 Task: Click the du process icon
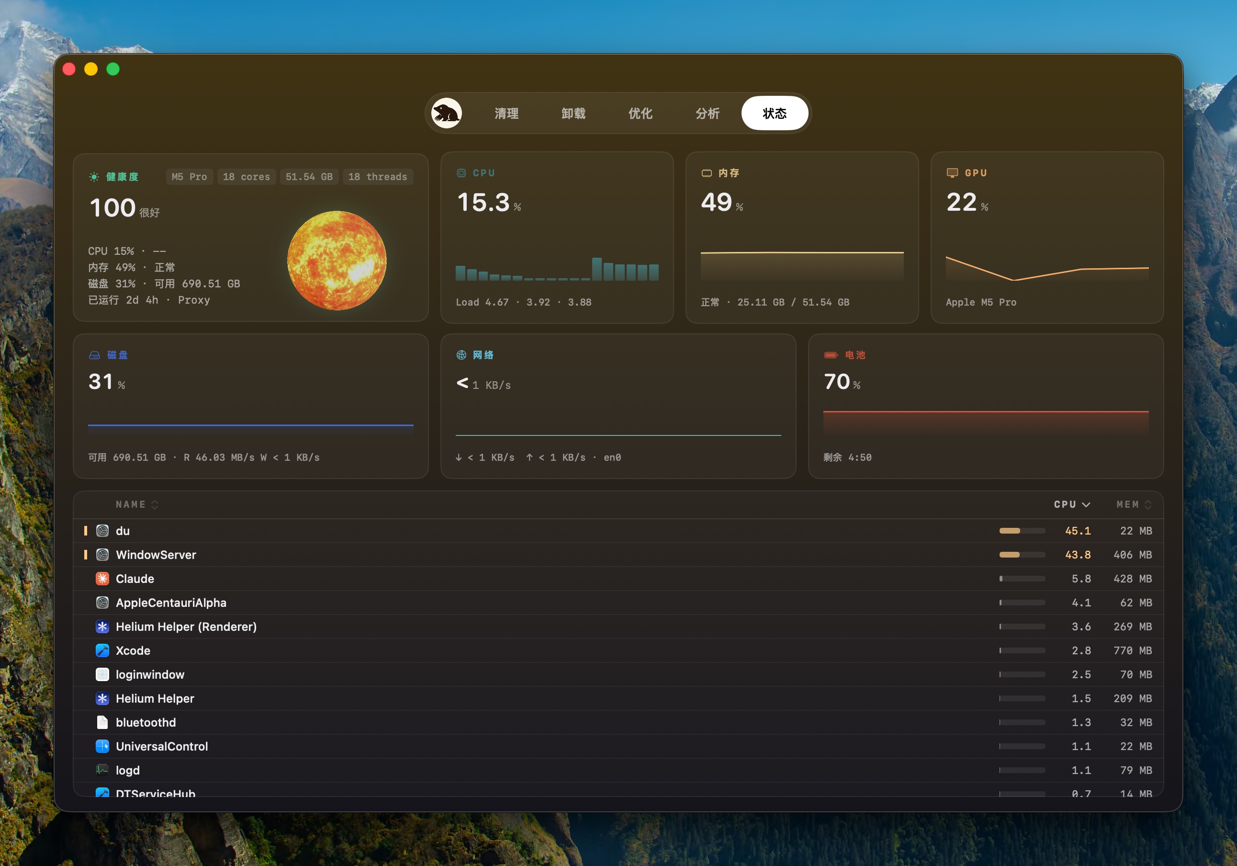pyautogui.click(x=102, y=531)
